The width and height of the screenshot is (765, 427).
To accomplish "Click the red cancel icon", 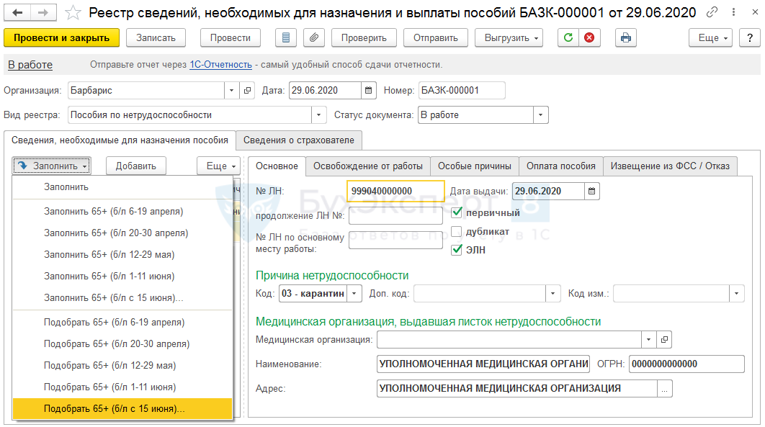I will (589, 37).
